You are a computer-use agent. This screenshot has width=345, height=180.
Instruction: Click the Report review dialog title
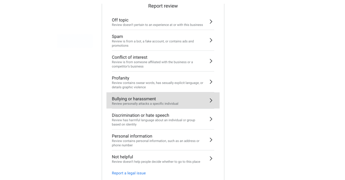click(x=163, y=6)
